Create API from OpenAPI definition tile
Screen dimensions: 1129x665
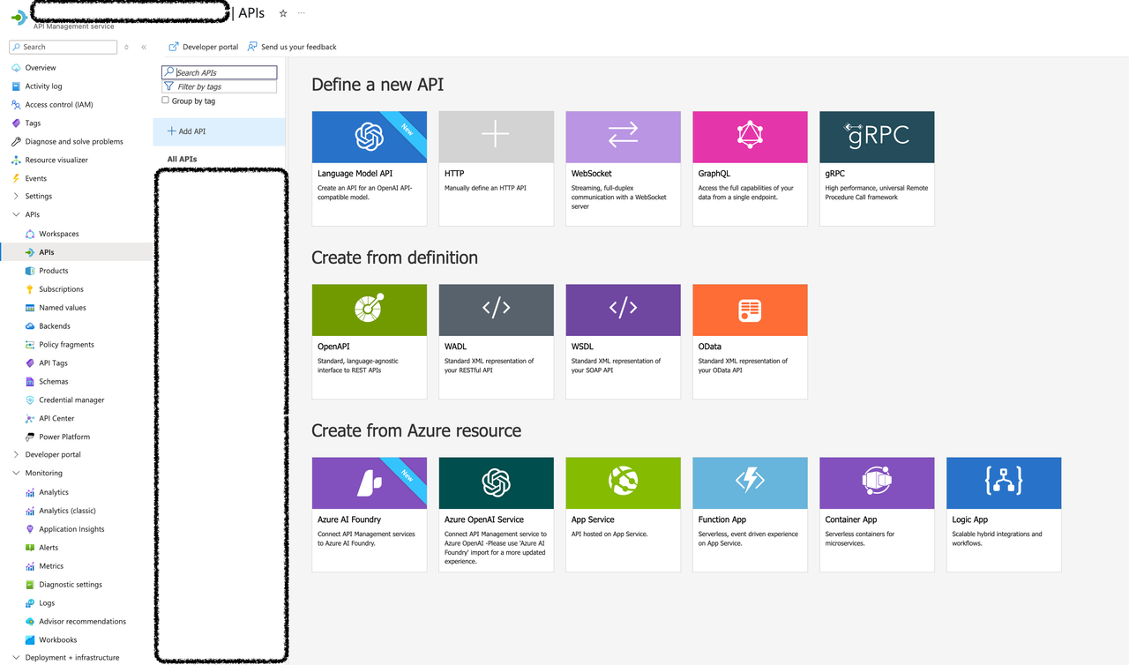(369, 341)
